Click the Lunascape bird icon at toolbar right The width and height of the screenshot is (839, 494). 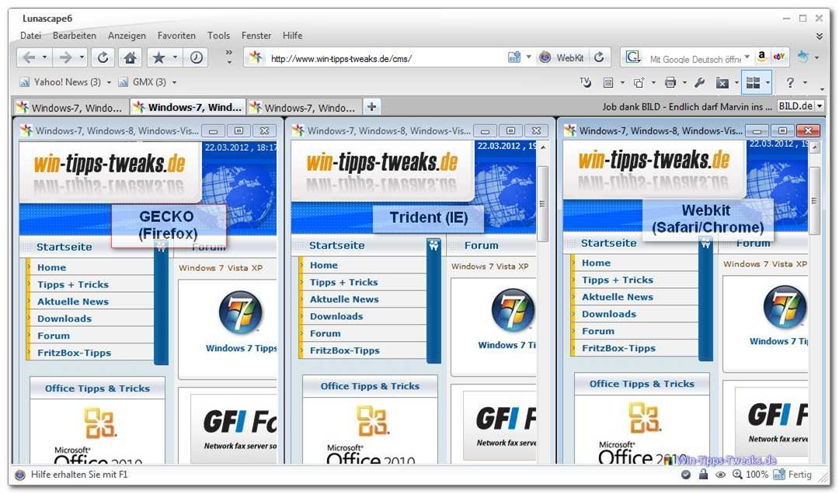tap(802, 57)
